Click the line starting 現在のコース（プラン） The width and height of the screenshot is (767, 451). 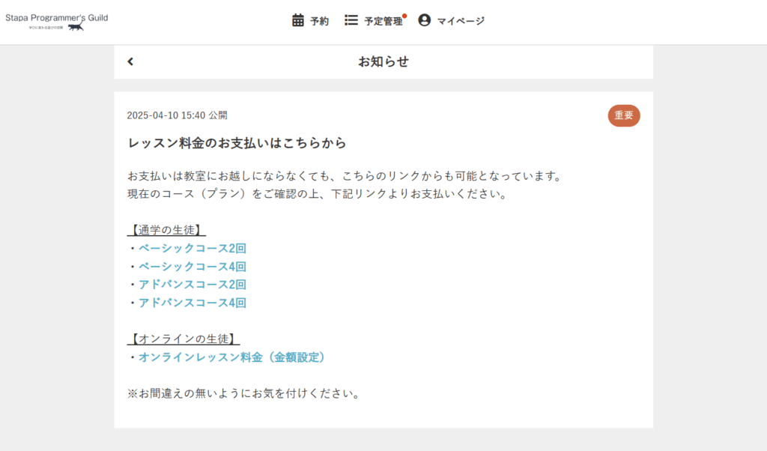(x=317, y=194)
